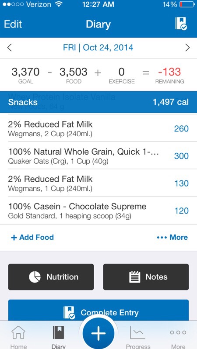The image size is (197, 349).
Task: Select the Quaker Oats Whole Grain entry
Action: (98, 155)
